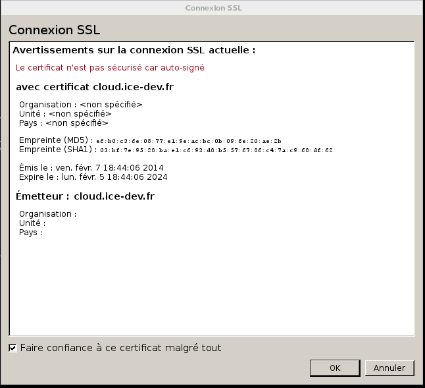Click the empty 'Organisation :' line under Émetteur
Screen dimensions: 425x388
[47, 214]
